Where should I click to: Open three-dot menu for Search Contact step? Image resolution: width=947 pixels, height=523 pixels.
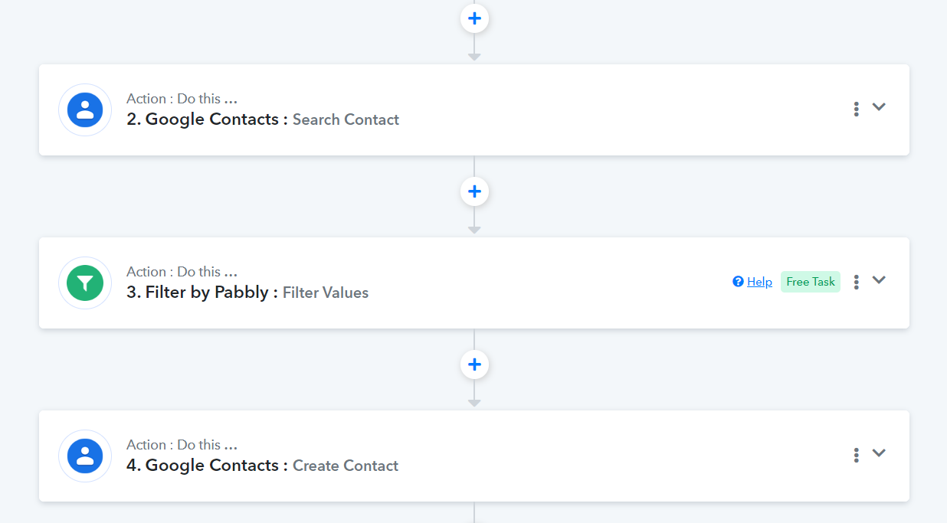(x=856, y=109)
